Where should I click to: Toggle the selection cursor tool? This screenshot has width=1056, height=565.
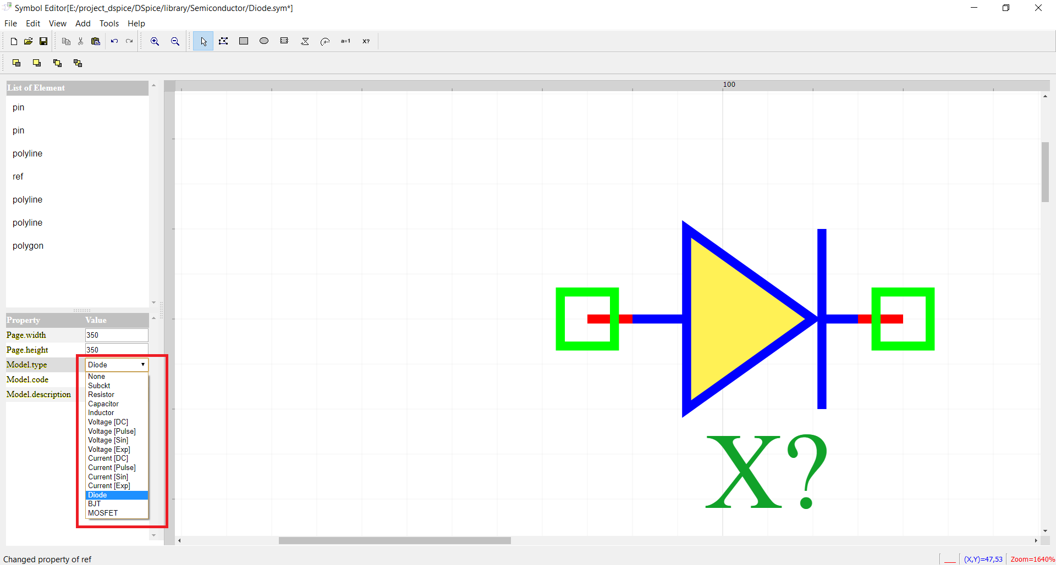pos(203,41)
